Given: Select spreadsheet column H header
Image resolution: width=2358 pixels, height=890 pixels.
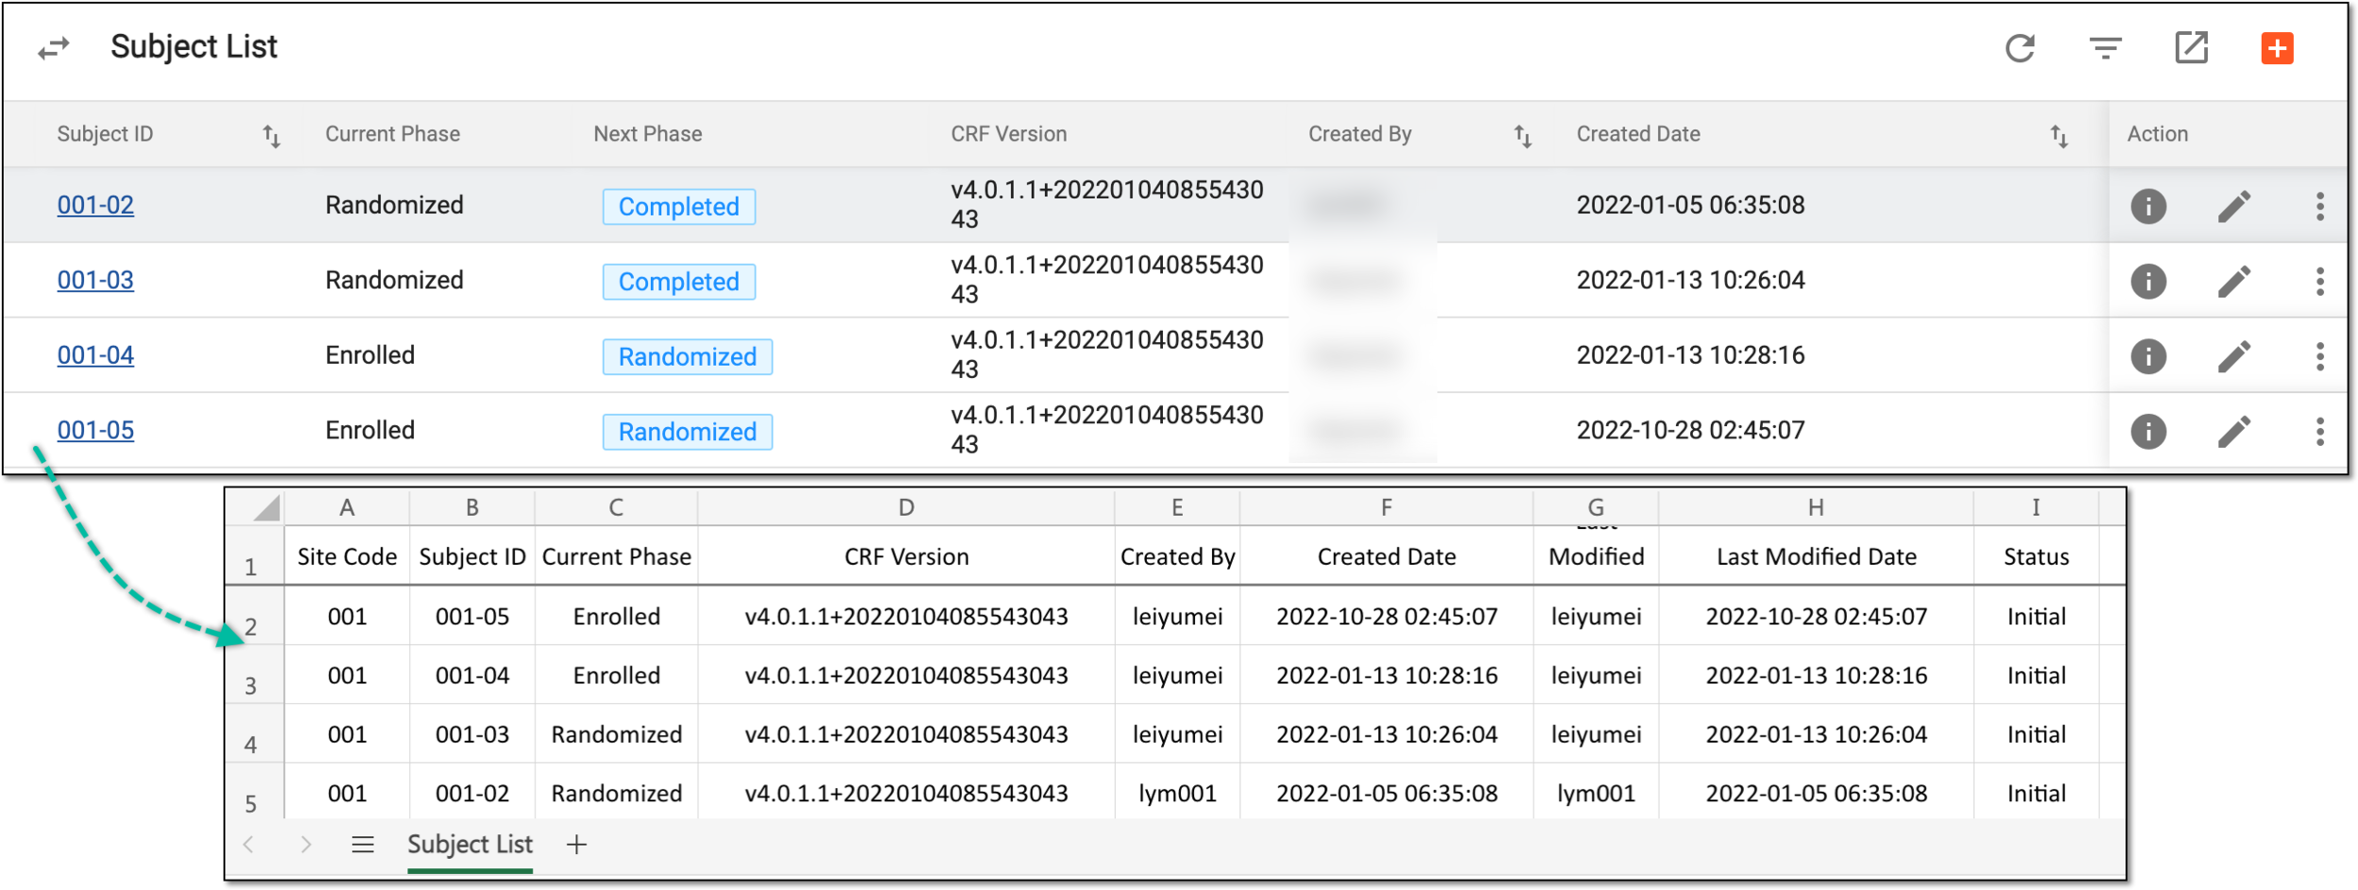Looking at the screenshot, I should (x=1816, y=508).
